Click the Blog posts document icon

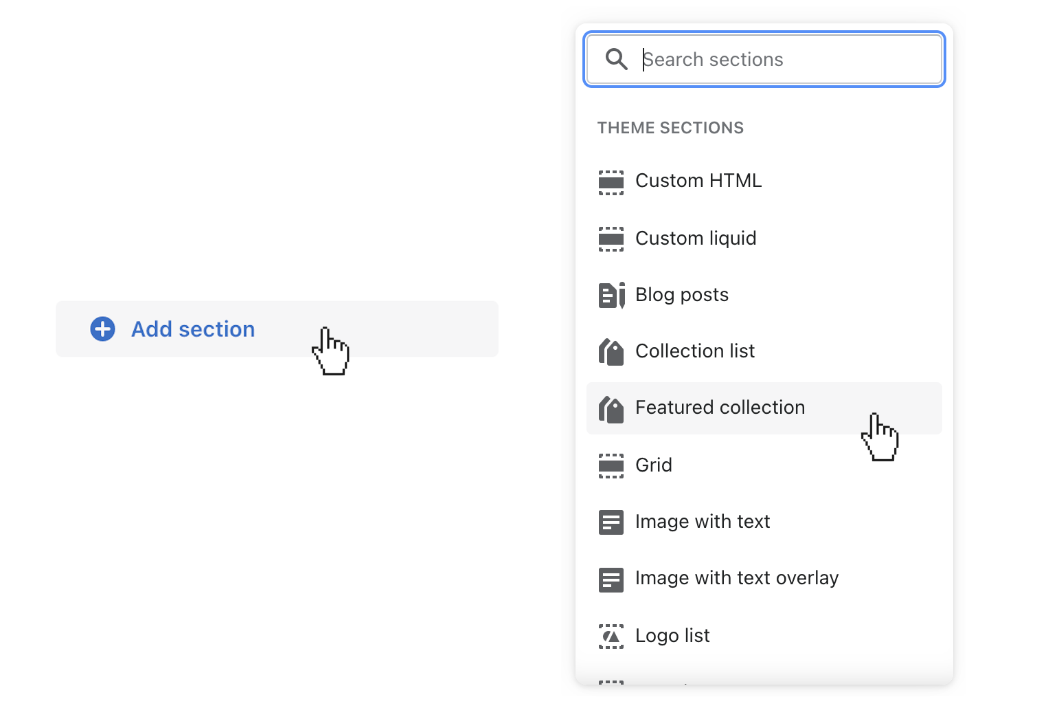(611, 295)
